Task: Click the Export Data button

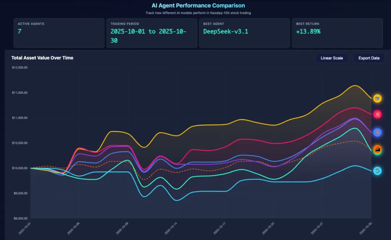Action: coord(369,58)
